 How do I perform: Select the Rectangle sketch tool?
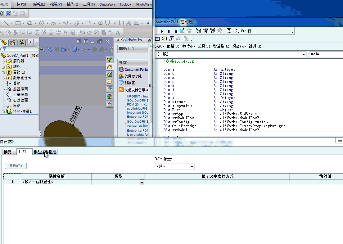pyautogui.click(x=18, y=22)
